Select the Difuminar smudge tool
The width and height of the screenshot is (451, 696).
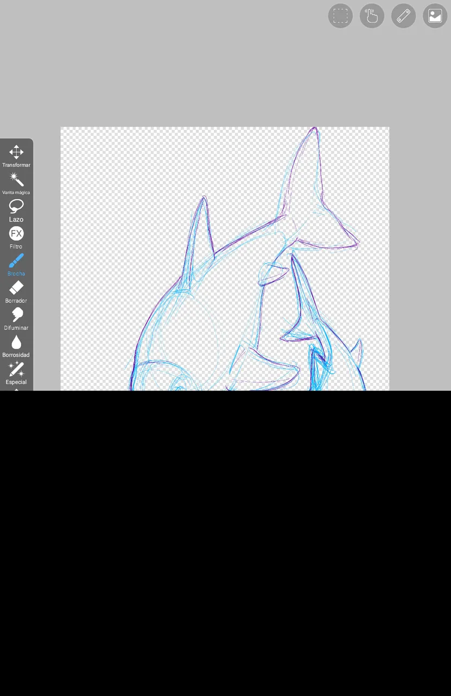(x=16, y=319)
